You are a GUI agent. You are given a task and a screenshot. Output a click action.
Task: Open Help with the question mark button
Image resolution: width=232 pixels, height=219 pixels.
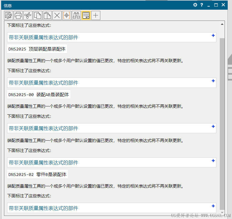[202, 5]
